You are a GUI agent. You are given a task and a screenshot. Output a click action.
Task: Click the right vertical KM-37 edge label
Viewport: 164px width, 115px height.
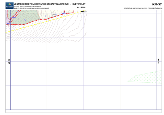coord(158,61)
